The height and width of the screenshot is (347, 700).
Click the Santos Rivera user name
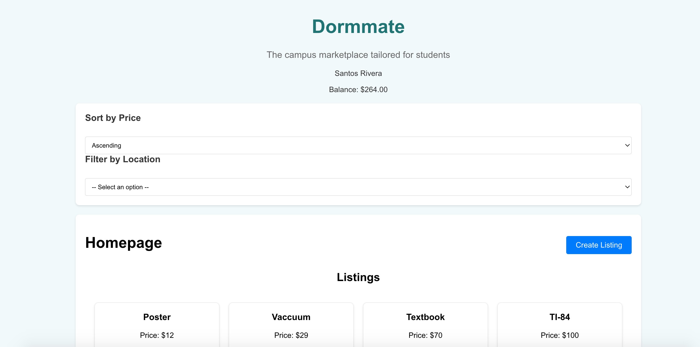point(358,73)
